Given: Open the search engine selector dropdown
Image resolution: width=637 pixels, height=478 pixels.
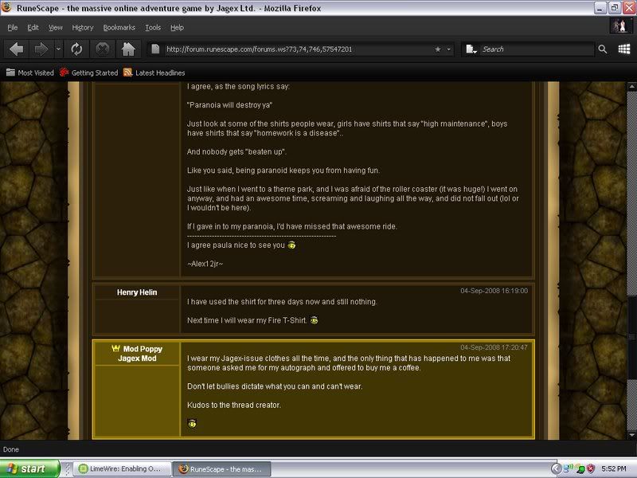Looking at the screenshot, I should (x=471, y=49).
